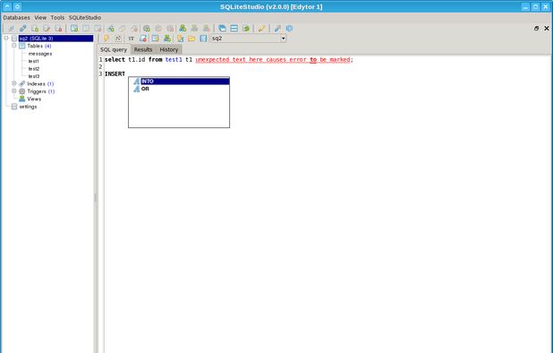Switch to the Results tab
The width and height of the screenshot is (553, 353).
(x=143, y=50)
